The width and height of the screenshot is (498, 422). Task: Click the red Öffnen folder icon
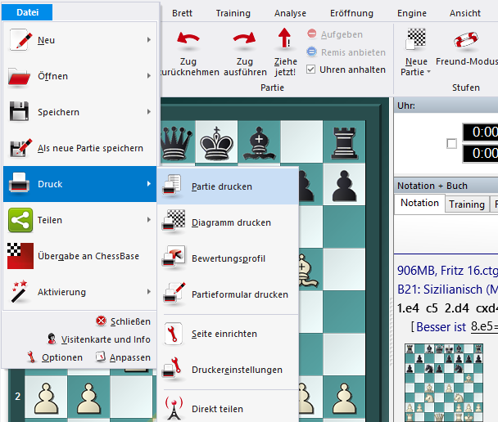(20, 76)
